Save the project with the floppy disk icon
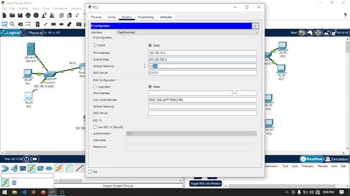This screenshot has width=350, height=196. pos(20,15)
